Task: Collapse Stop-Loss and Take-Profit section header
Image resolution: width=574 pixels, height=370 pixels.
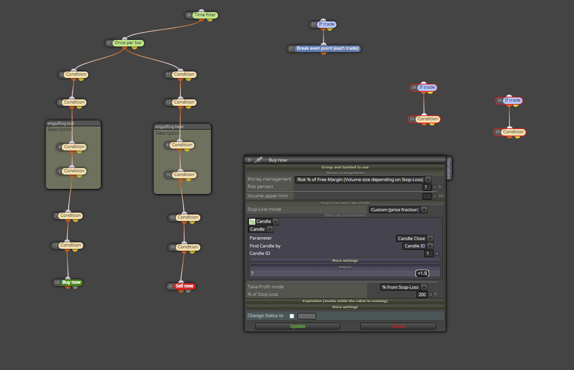Action: point(345,203)
